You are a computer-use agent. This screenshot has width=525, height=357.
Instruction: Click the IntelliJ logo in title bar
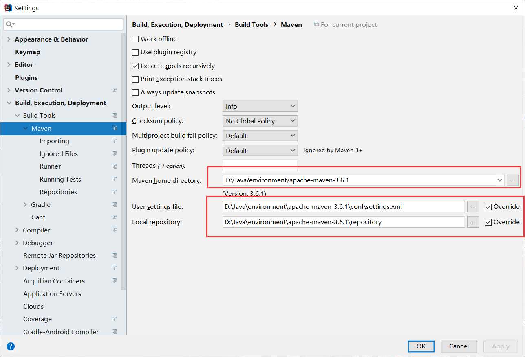[x=8, y=7]
